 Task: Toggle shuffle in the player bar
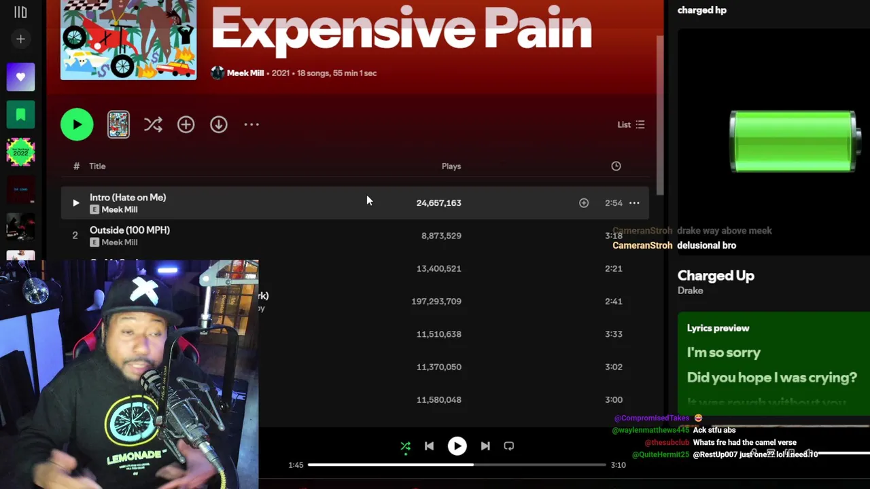(x=405, y=446)
